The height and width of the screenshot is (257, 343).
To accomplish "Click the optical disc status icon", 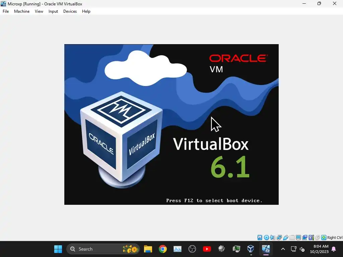I will pyautogui.click(x=266, y=237).
